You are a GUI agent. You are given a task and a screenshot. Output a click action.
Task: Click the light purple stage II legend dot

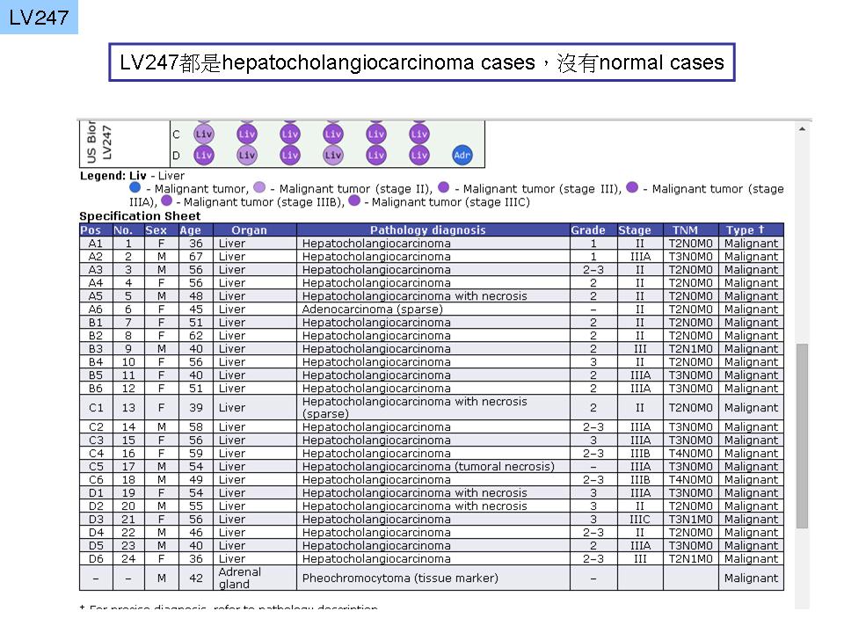coord(259,187)
